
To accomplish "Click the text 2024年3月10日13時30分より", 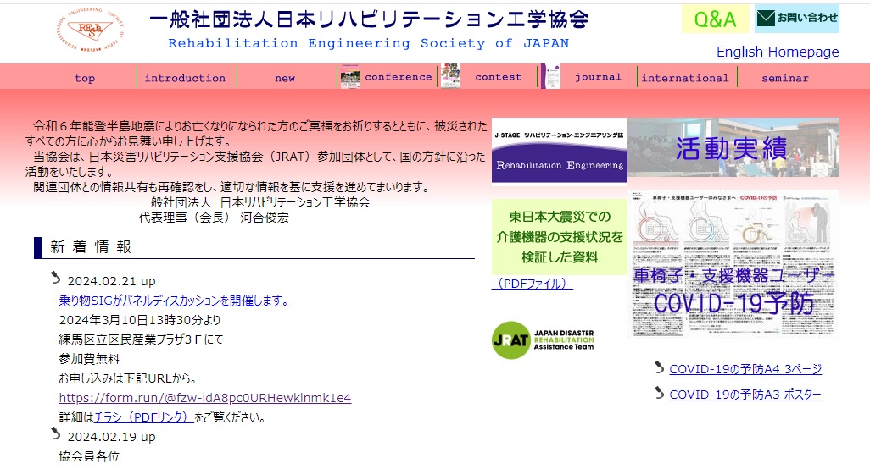I will click(x=140, y=320).
